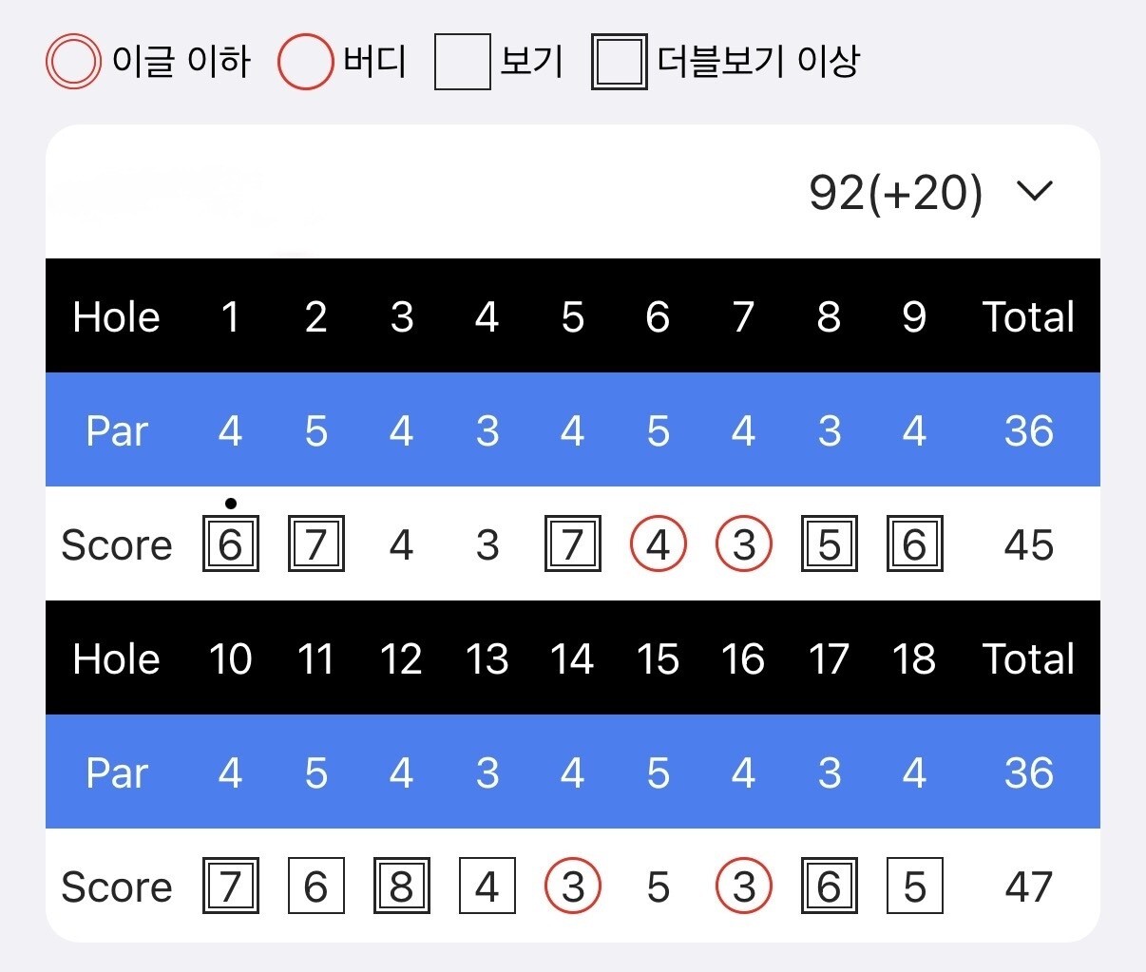Image resolution: width=1146 pixels, height=972 pixels.
Task: Click the double-circle eagle legend icon
Action: tap(73, 62)
